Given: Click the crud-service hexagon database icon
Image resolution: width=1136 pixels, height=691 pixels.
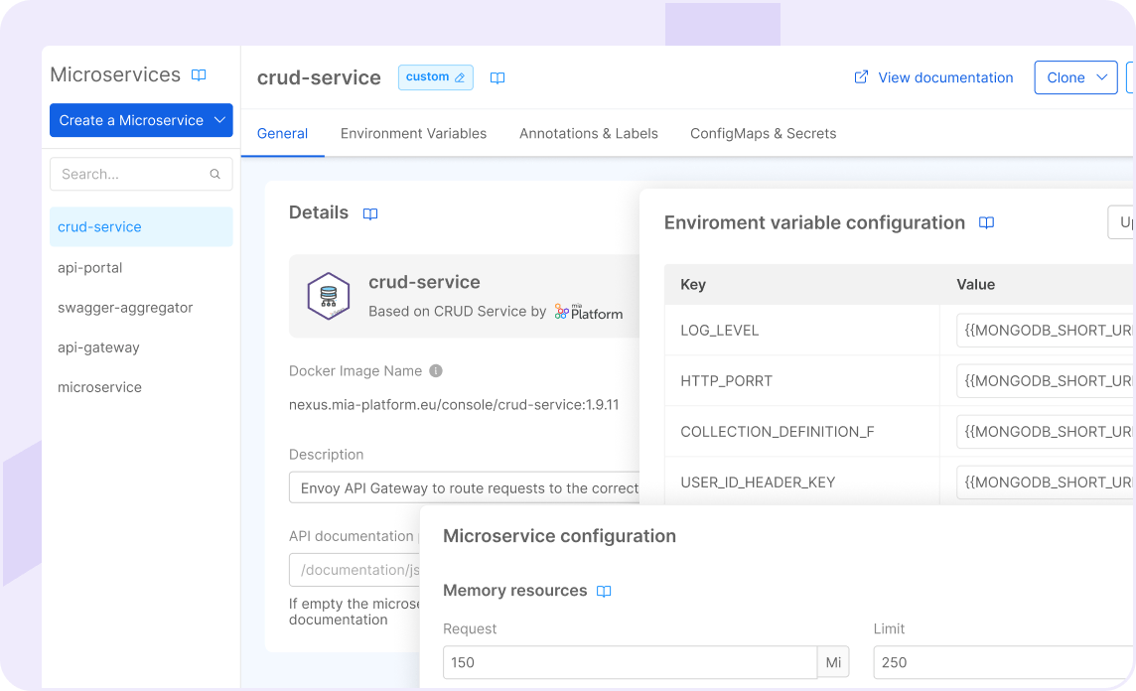Looking at the screenshot, I should (329, 296).
